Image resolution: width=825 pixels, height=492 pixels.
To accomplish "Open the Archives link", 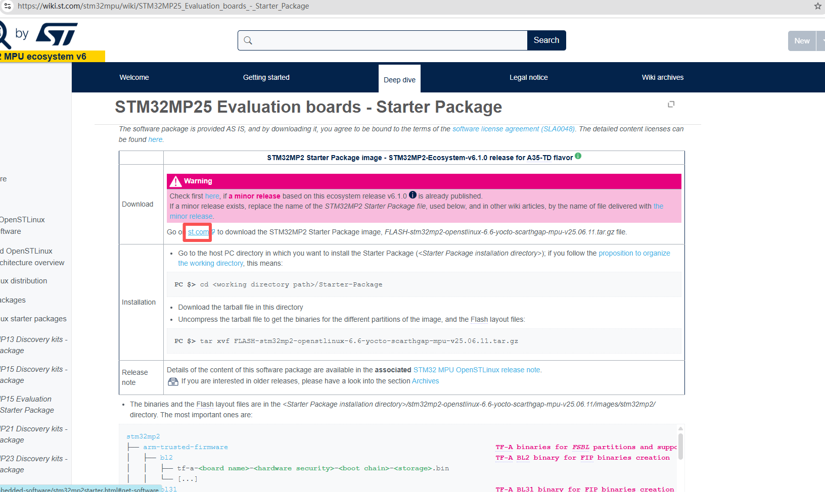I will point(425,381).
